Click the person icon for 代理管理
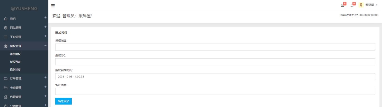Viewport: 382px width, 107px height. click(x=5, y=97)
